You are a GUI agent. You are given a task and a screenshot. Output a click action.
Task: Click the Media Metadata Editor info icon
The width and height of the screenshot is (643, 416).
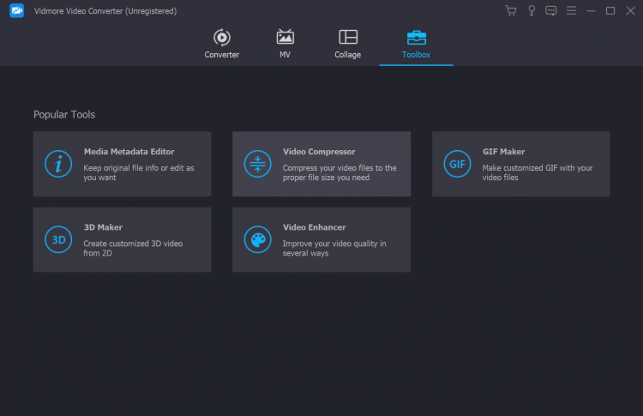click(58, 164)
